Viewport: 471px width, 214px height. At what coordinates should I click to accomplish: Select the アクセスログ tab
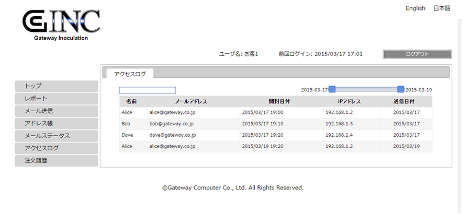pyautogui.click(x=130, y=74)
